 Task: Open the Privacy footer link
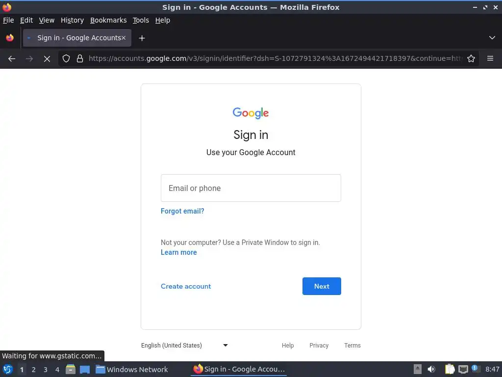pos(319,345)
